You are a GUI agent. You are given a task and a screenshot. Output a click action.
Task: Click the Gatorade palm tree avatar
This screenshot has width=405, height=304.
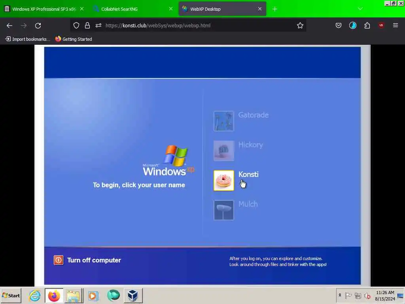pos(224,121)
